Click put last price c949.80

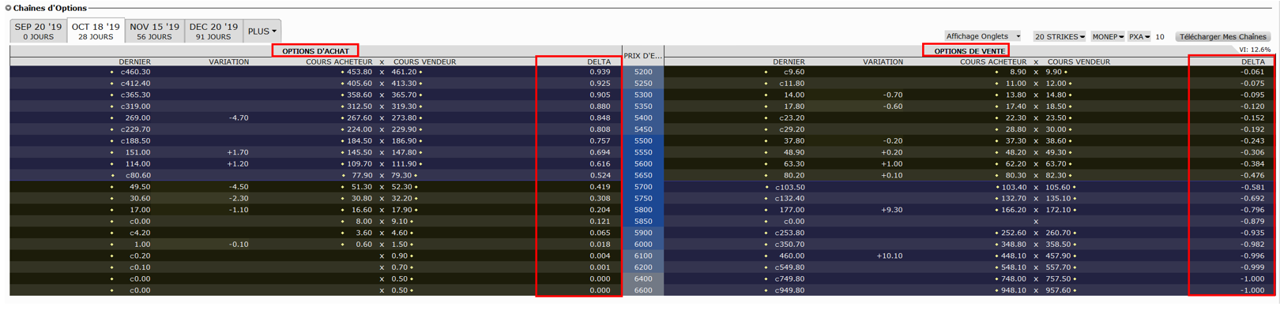click(789, 290)
